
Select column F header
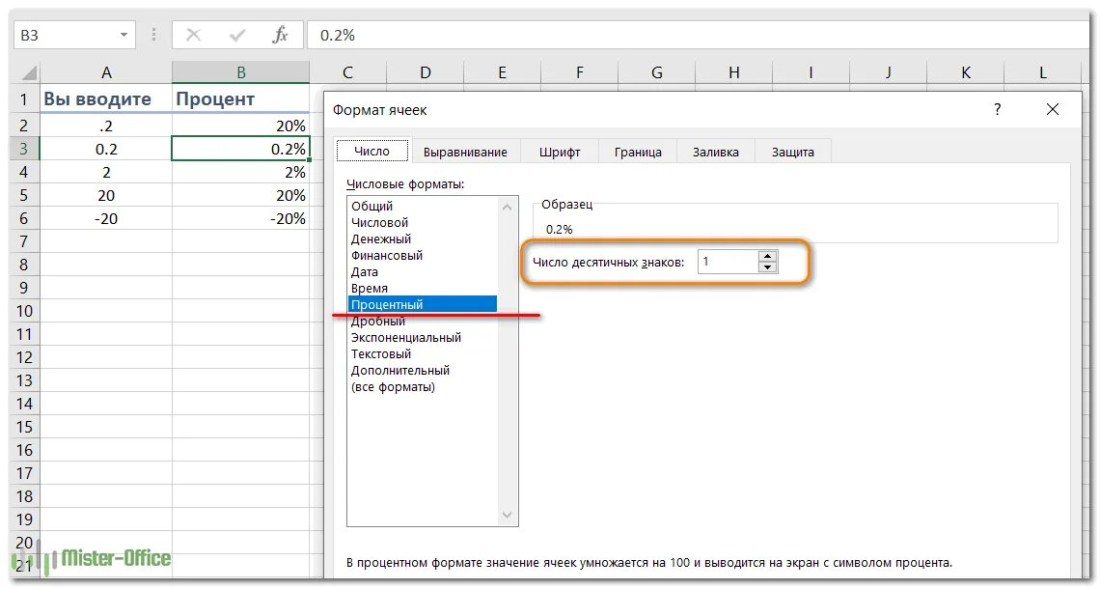580,72
